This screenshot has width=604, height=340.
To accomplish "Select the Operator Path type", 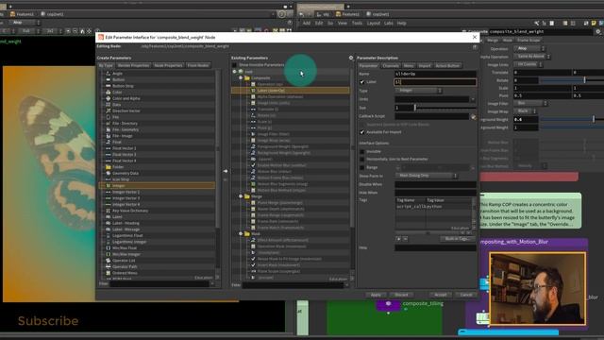I will [x=125, y=266].
